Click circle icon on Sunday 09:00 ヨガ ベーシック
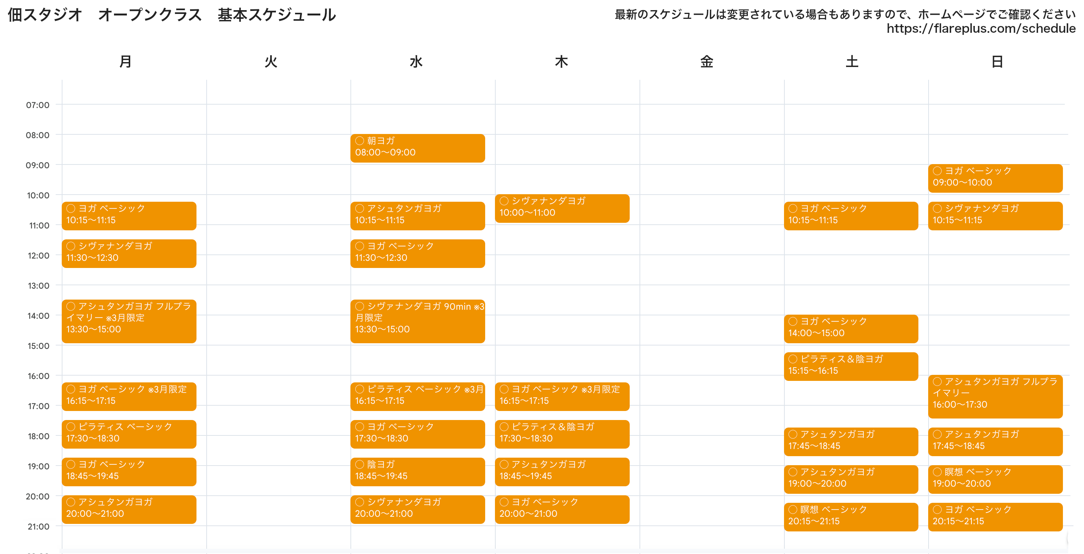The height and width of the screenshot is (554, 1084). 937,170
